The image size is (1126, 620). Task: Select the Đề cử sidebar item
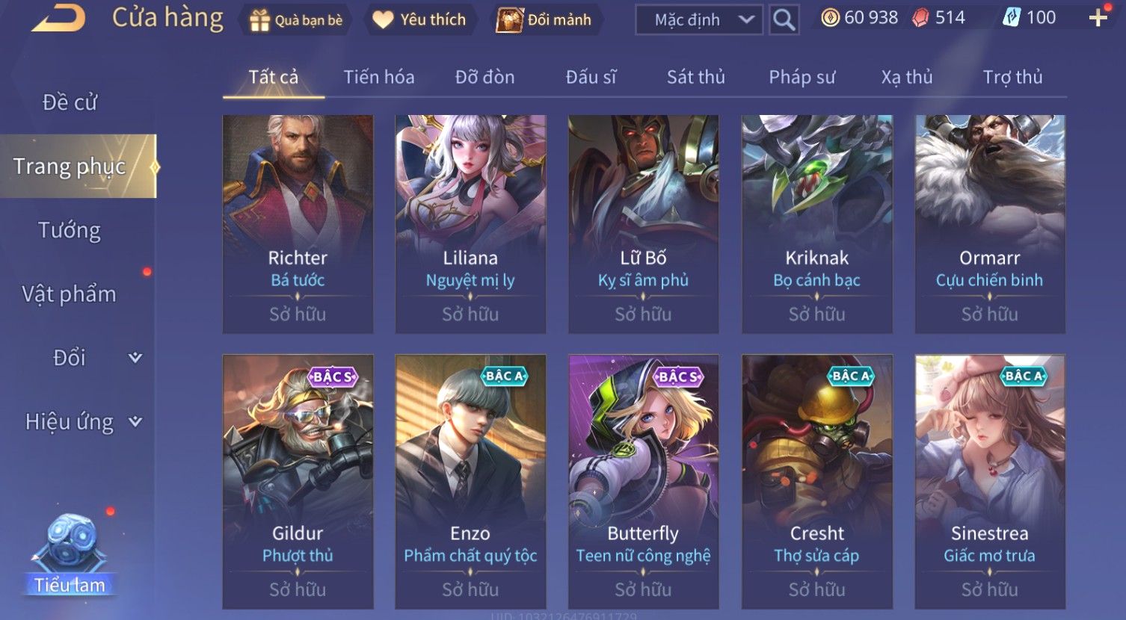(70, 102)
